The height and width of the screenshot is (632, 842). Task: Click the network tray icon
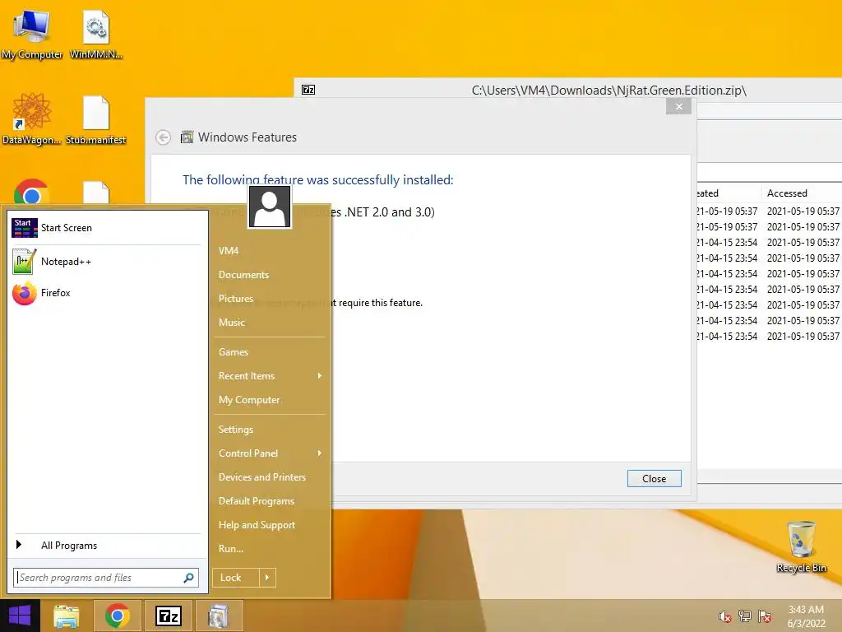click(745, 616)
